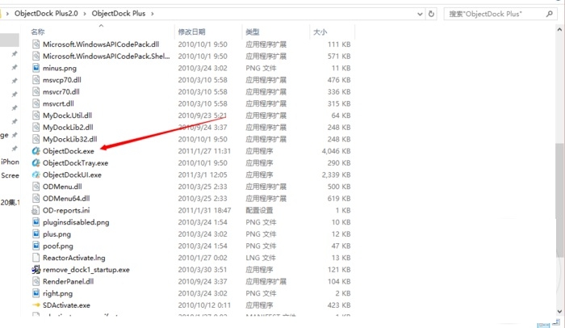Select the SDActivate.exe file icon
This screenshot has height=328, width=565.
pos(36,305)
